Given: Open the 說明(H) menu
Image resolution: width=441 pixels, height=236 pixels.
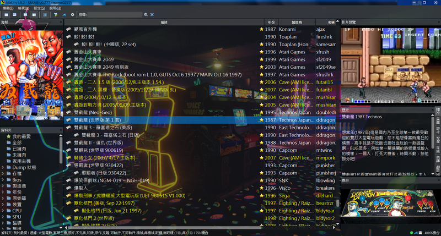Looking at the screenshot, I should [55, 8].
